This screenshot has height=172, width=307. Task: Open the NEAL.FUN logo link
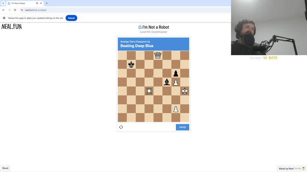[x=12, y=27]
